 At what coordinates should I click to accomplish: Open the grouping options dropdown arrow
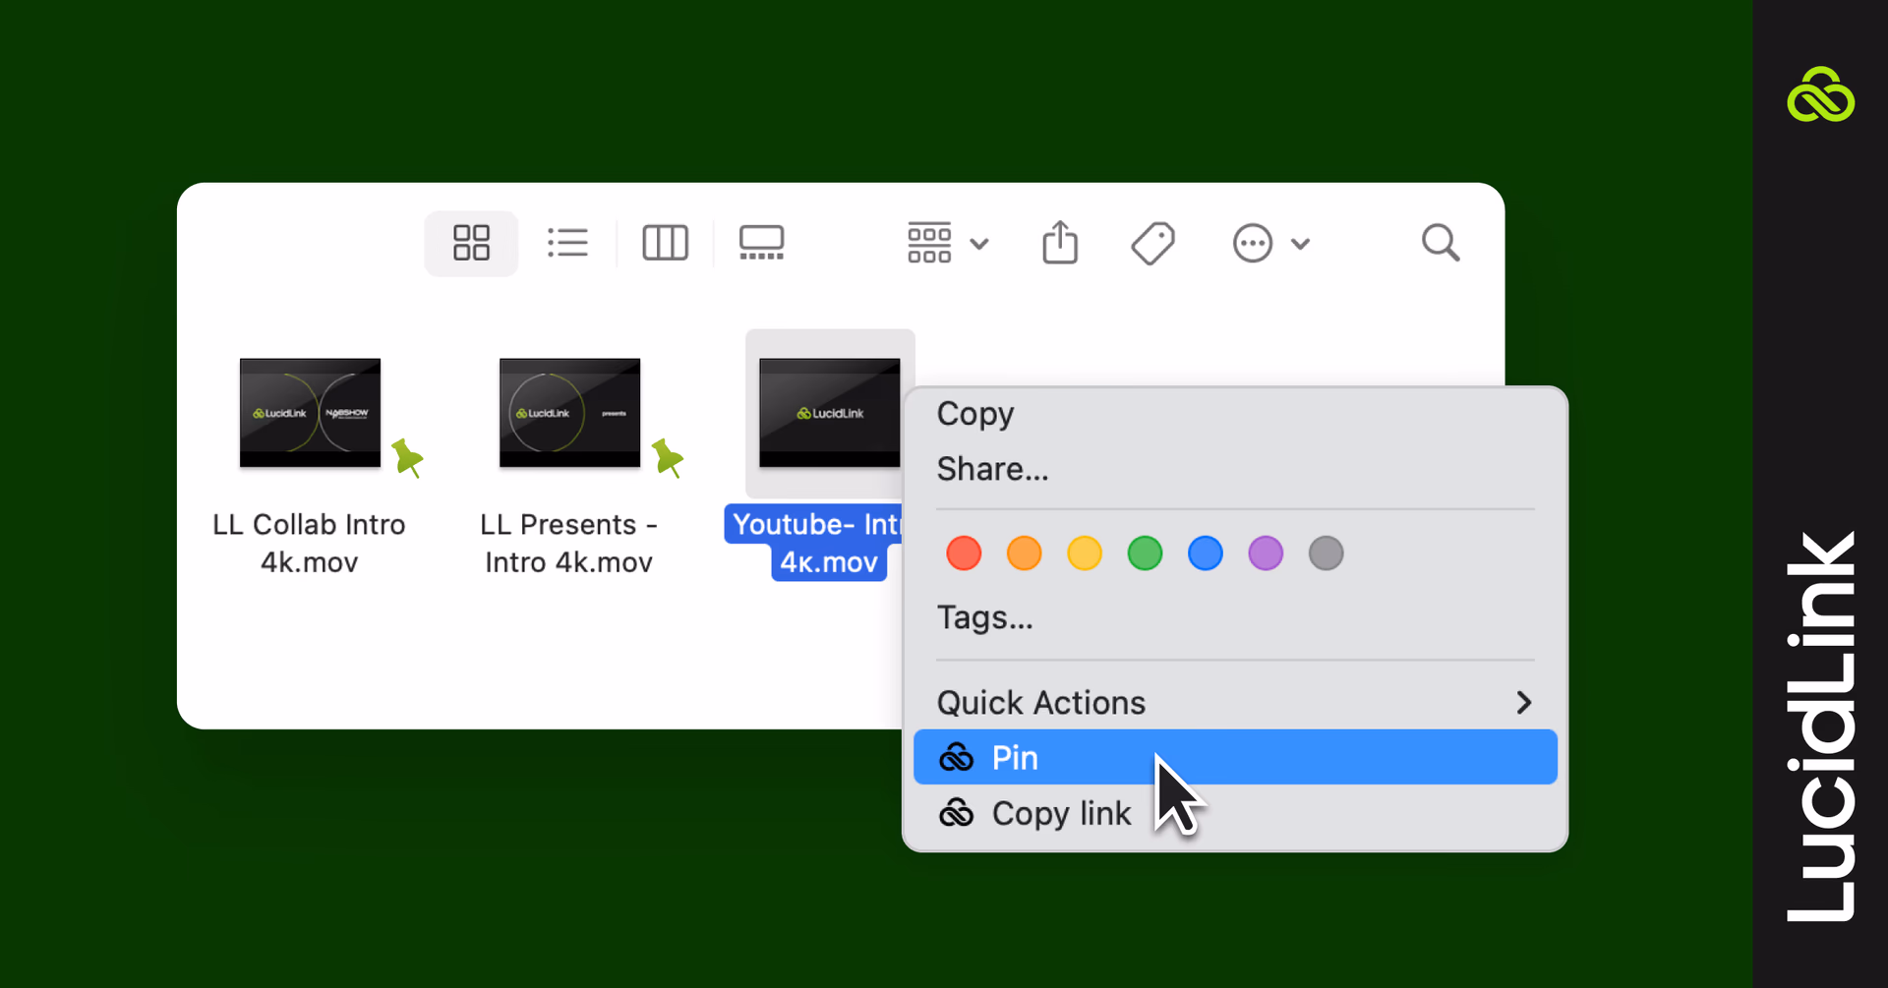click(x=979, y=243)
